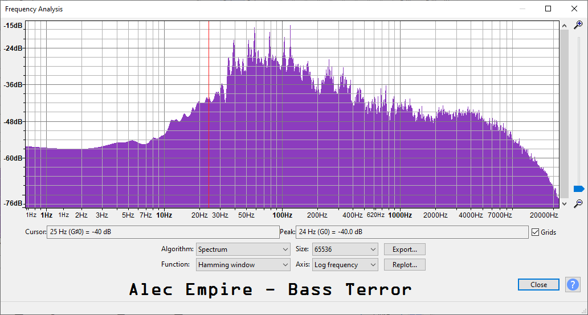
Task: Click the vertical scrollbar down arrow
Action: point(564,203)
